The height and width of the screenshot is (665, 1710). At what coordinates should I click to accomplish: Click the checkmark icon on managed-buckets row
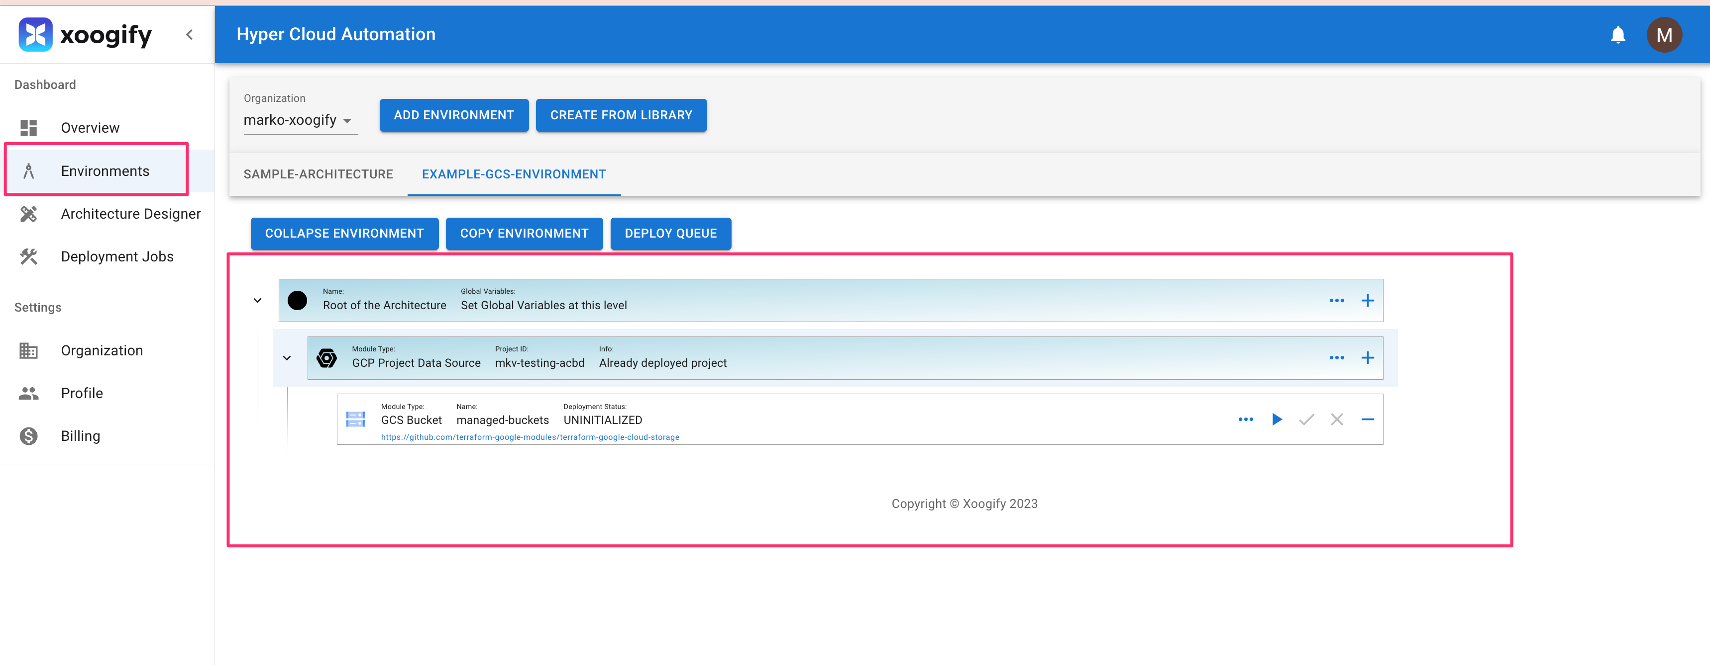(x=1306, y=419)
